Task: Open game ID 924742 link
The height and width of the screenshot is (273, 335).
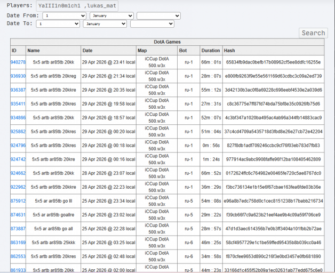Action: (18, 159)
